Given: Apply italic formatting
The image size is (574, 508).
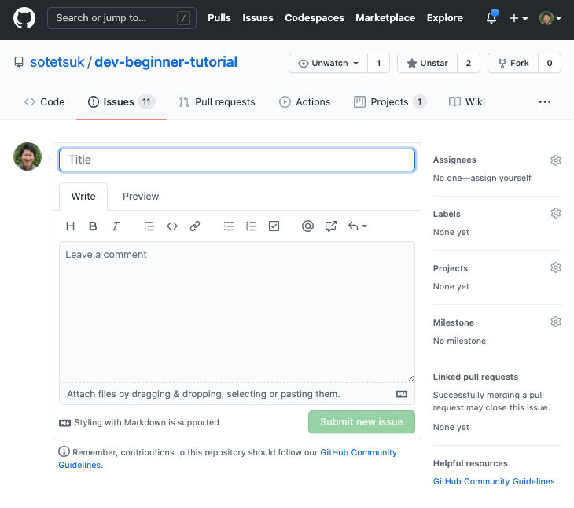Looking at the screenshot, I should [116, 226].
